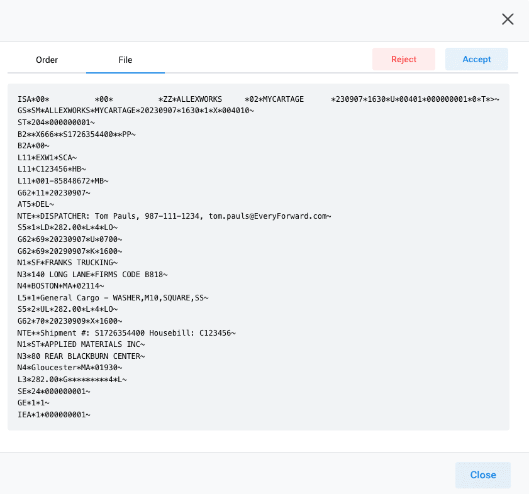Click the N1*SF*FRANKS TRUCKING~ line

pyautogui.click(x=67, y=263)
